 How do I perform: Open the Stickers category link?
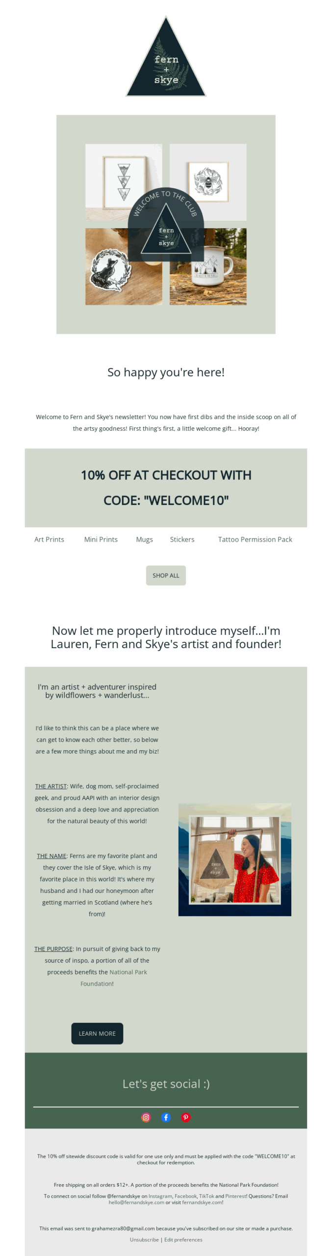(182, 539)
